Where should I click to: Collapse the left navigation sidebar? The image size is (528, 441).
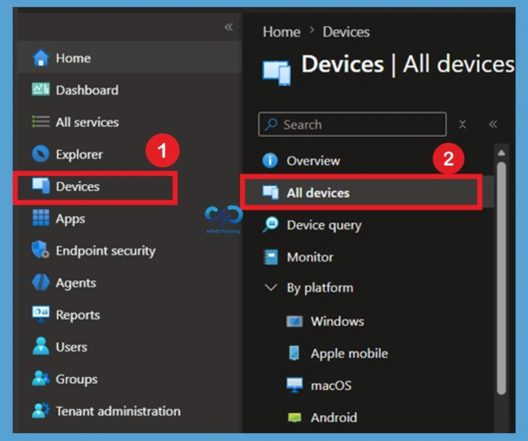point(229,27)
